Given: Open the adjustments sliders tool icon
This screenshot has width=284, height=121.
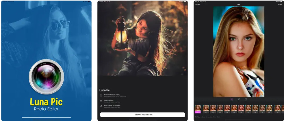Looking at the screenshot, I should [x=239, y=99].
